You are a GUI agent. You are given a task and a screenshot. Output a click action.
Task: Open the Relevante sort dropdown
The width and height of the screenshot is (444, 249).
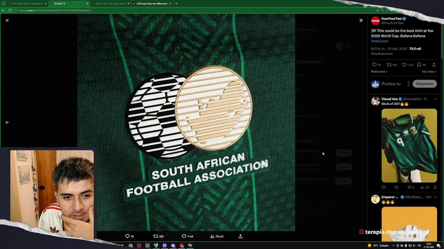tap(379, 72)
